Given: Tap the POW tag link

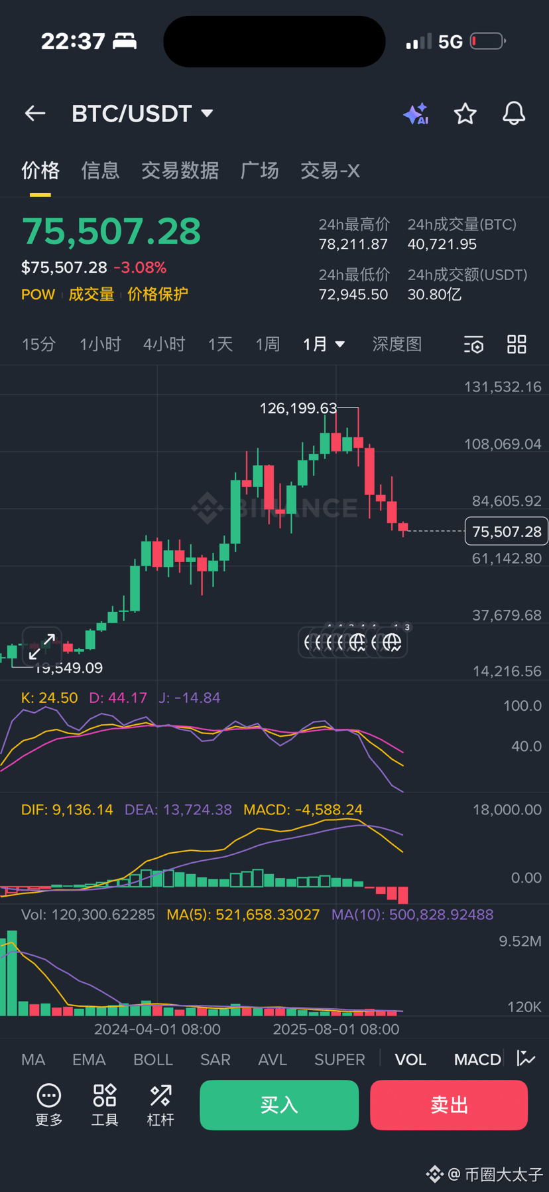Looking at the screenshot, I should pyautogui.click(x=38, y=295).
